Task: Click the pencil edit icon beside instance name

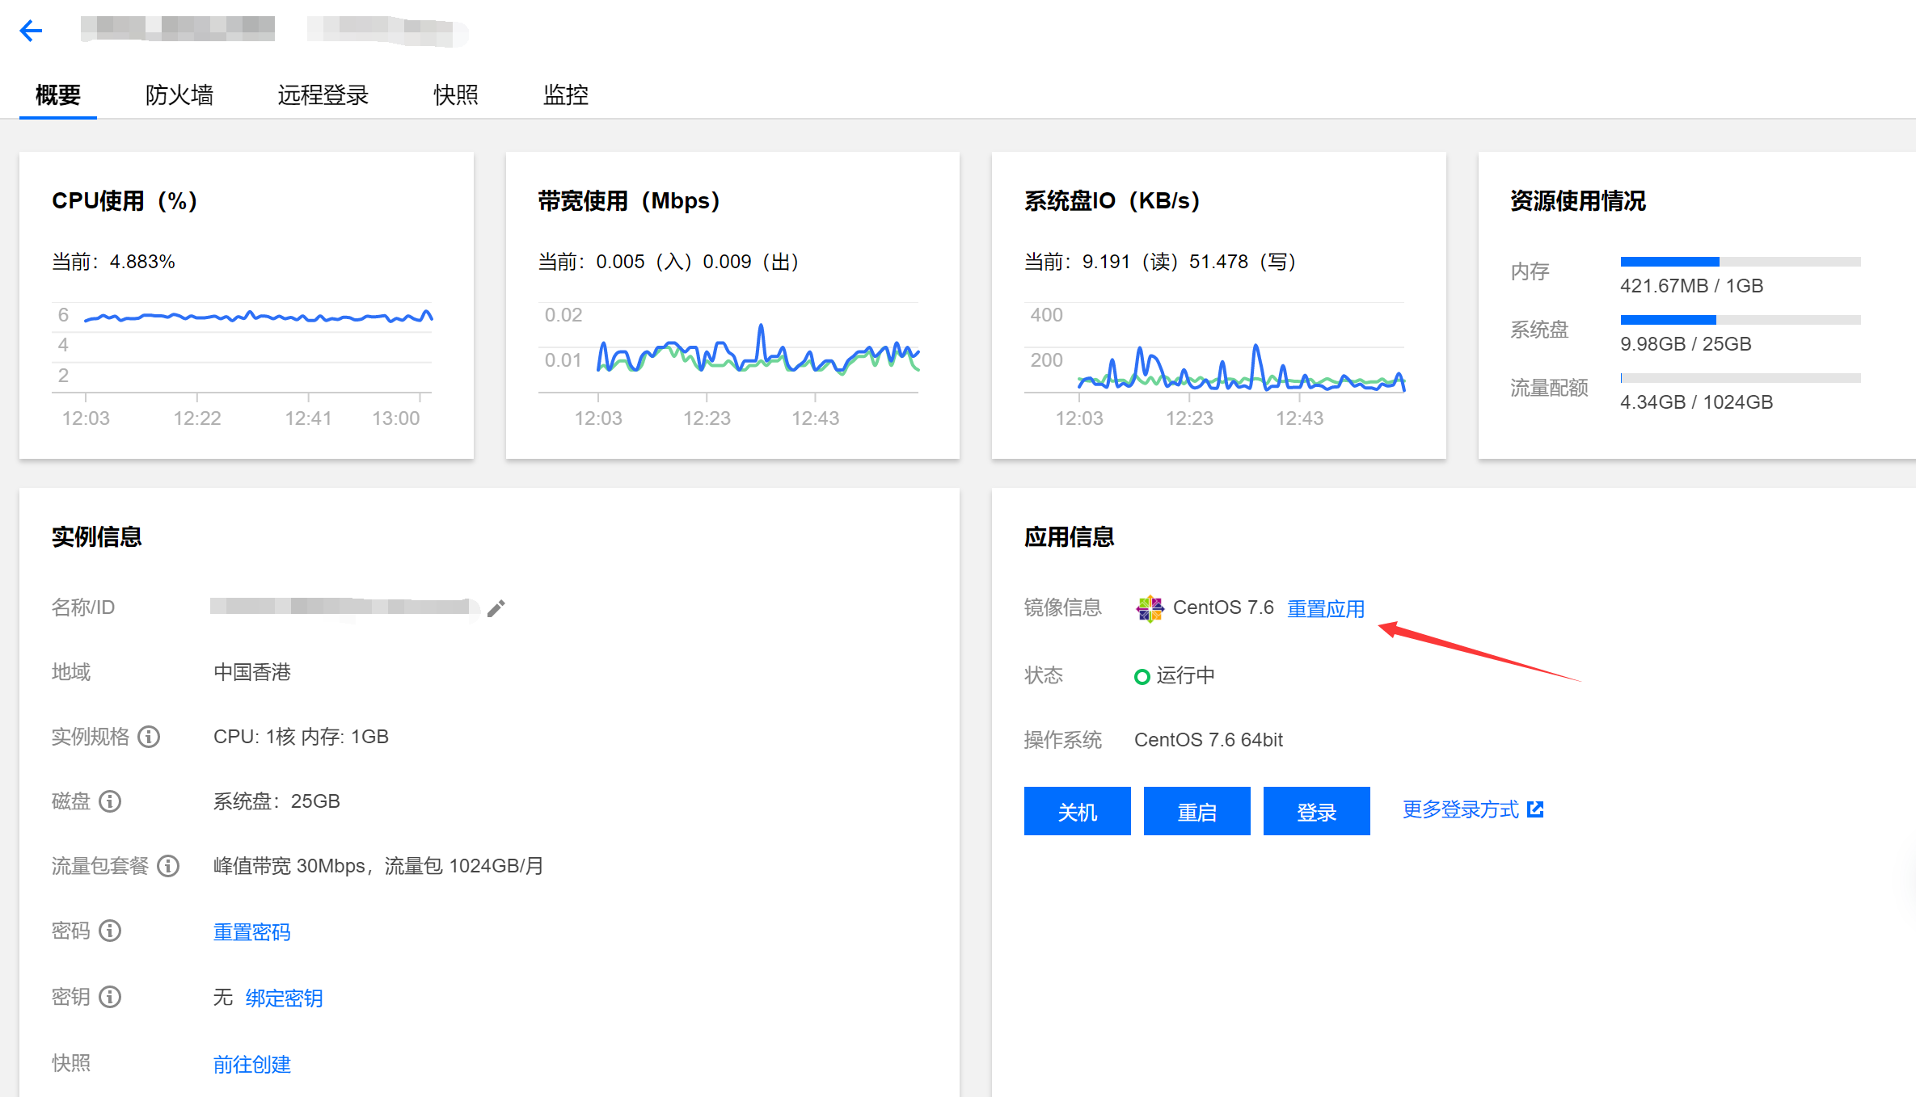Action: [x=496, y=608]
